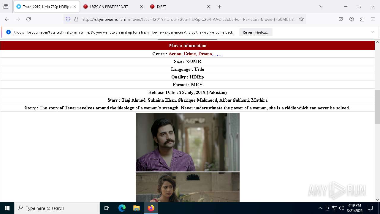The width and height of the screenshot is (380, 214).
Task: Click the taskbar search box
Action: pyautogui.click(x=57, y=208)
